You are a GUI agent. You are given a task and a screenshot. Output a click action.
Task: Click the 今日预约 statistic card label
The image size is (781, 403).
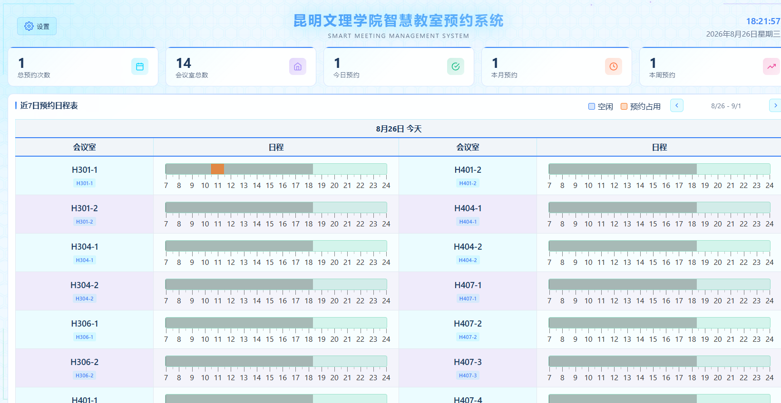346,75
